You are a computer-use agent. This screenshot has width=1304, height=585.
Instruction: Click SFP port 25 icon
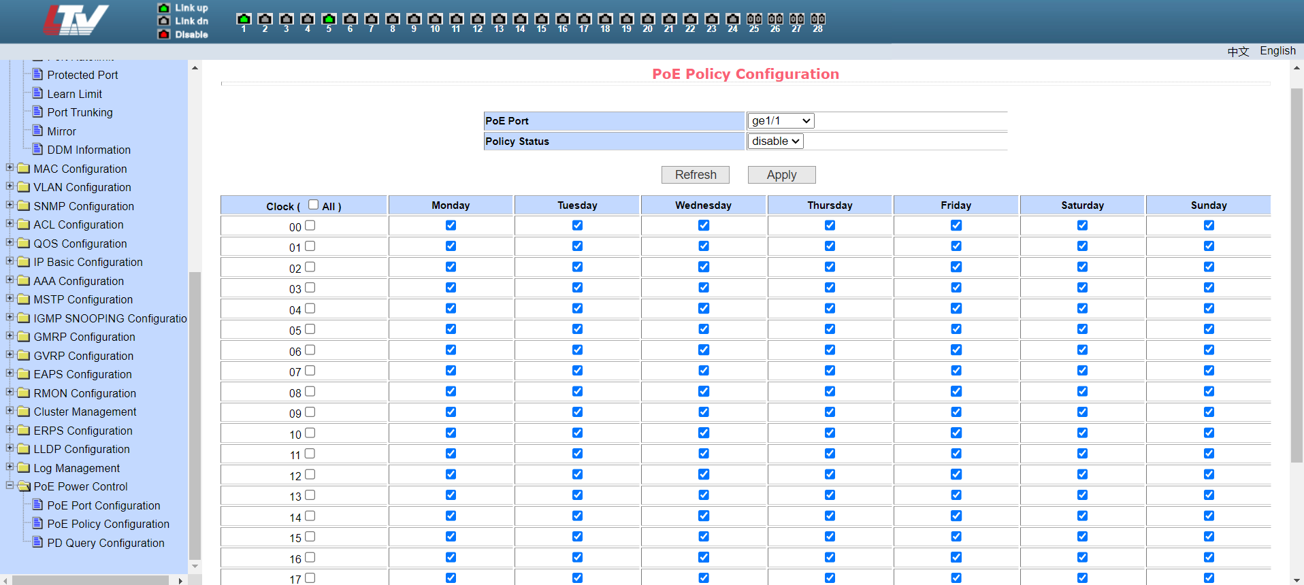(x=754, y=19)
